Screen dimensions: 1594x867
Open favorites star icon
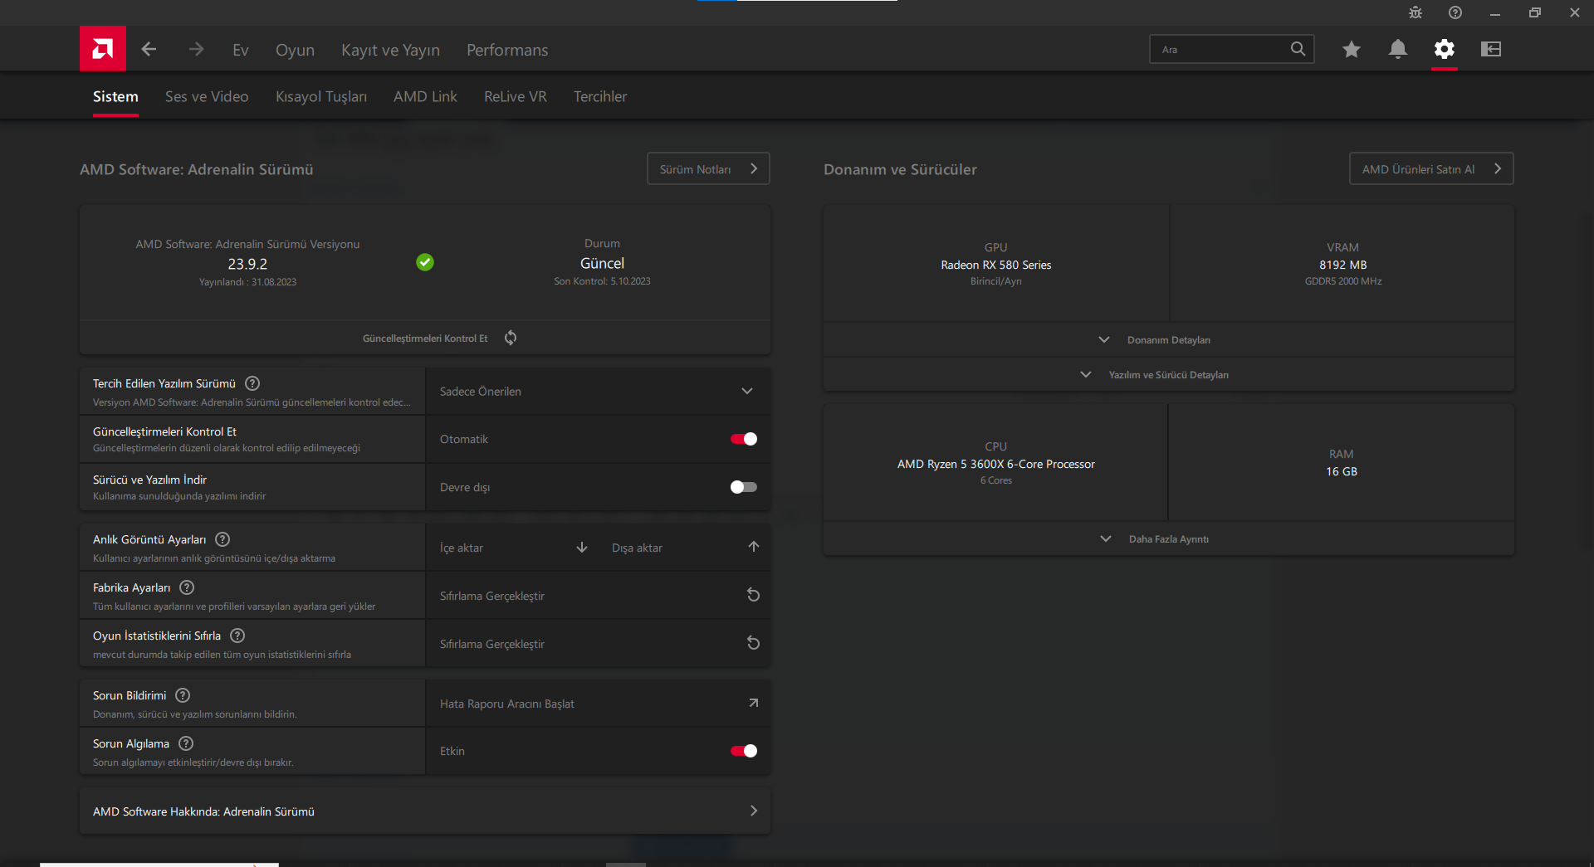point(1352,50)
